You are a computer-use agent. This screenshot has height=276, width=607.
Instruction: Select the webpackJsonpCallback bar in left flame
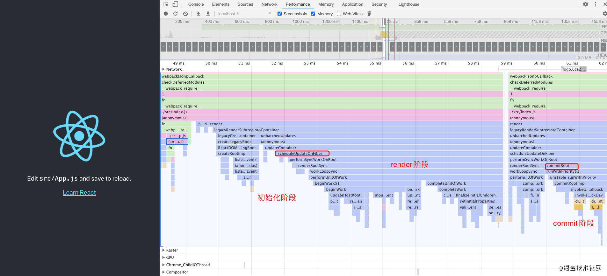(331, 76)
